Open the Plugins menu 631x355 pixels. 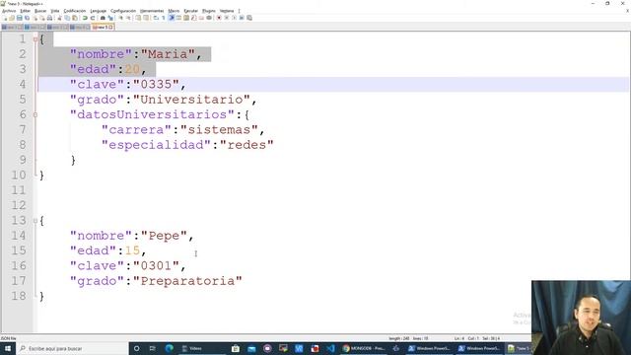[x=208, y=11]
